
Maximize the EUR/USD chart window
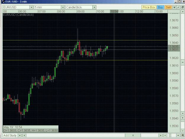179,1
